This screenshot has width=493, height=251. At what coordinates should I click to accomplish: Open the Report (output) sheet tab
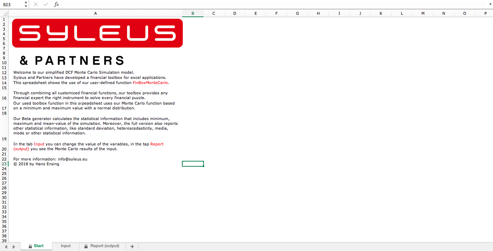[x=102, y=246]
